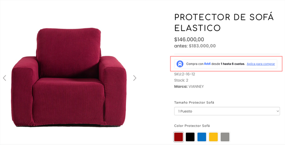Pick the blue color swatch
The width and height of the screenshot is (285, 145).
(202, 137)
